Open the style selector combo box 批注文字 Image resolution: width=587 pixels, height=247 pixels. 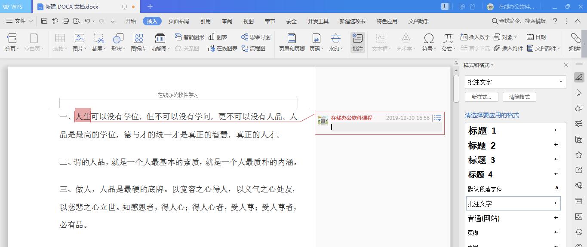click(515, 82)
